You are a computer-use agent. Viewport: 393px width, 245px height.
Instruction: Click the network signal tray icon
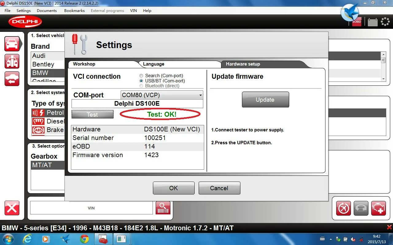pos(360,239)
